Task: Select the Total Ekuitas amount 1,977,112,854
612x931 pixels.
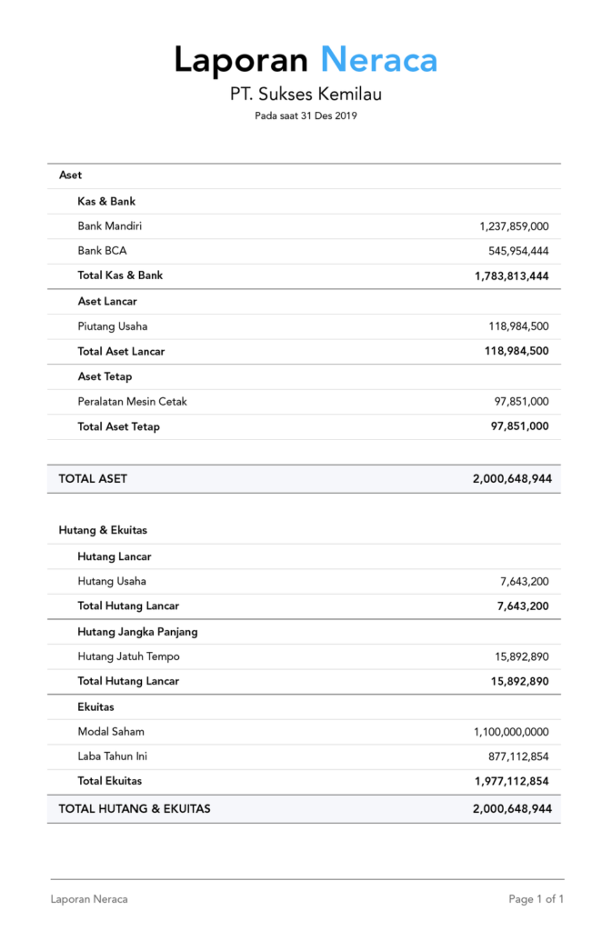Action: [511, 781]
